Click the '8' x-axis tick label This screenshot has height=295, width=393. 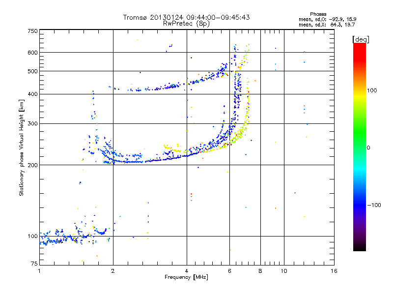click(260, 271)
